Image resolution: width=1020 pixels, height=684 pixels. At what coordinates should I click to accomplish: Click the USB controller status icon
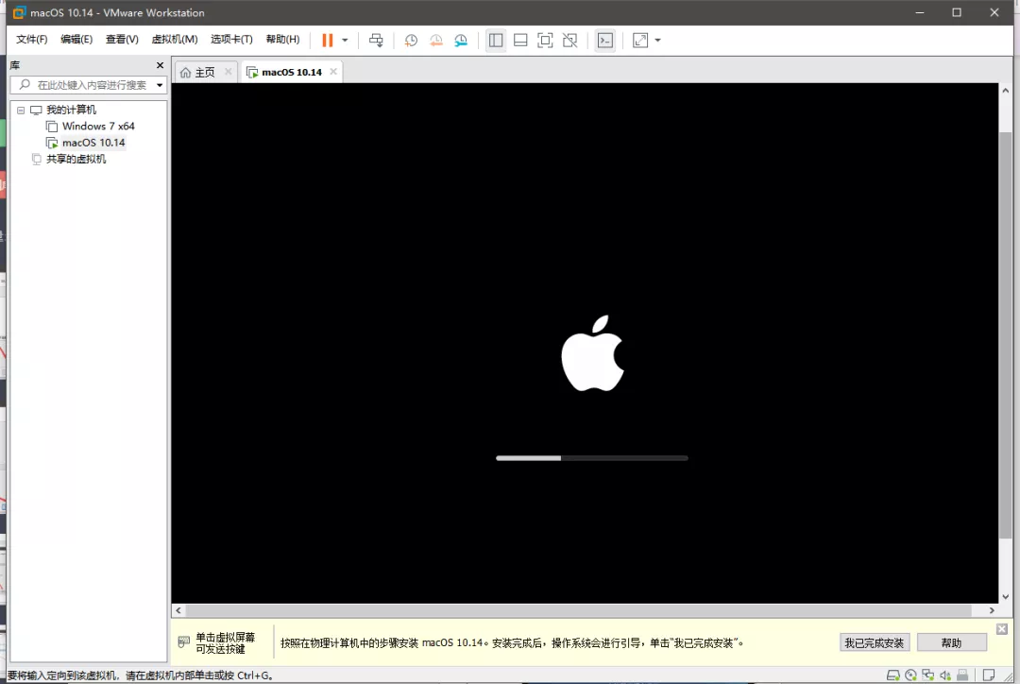click(962, 675)
